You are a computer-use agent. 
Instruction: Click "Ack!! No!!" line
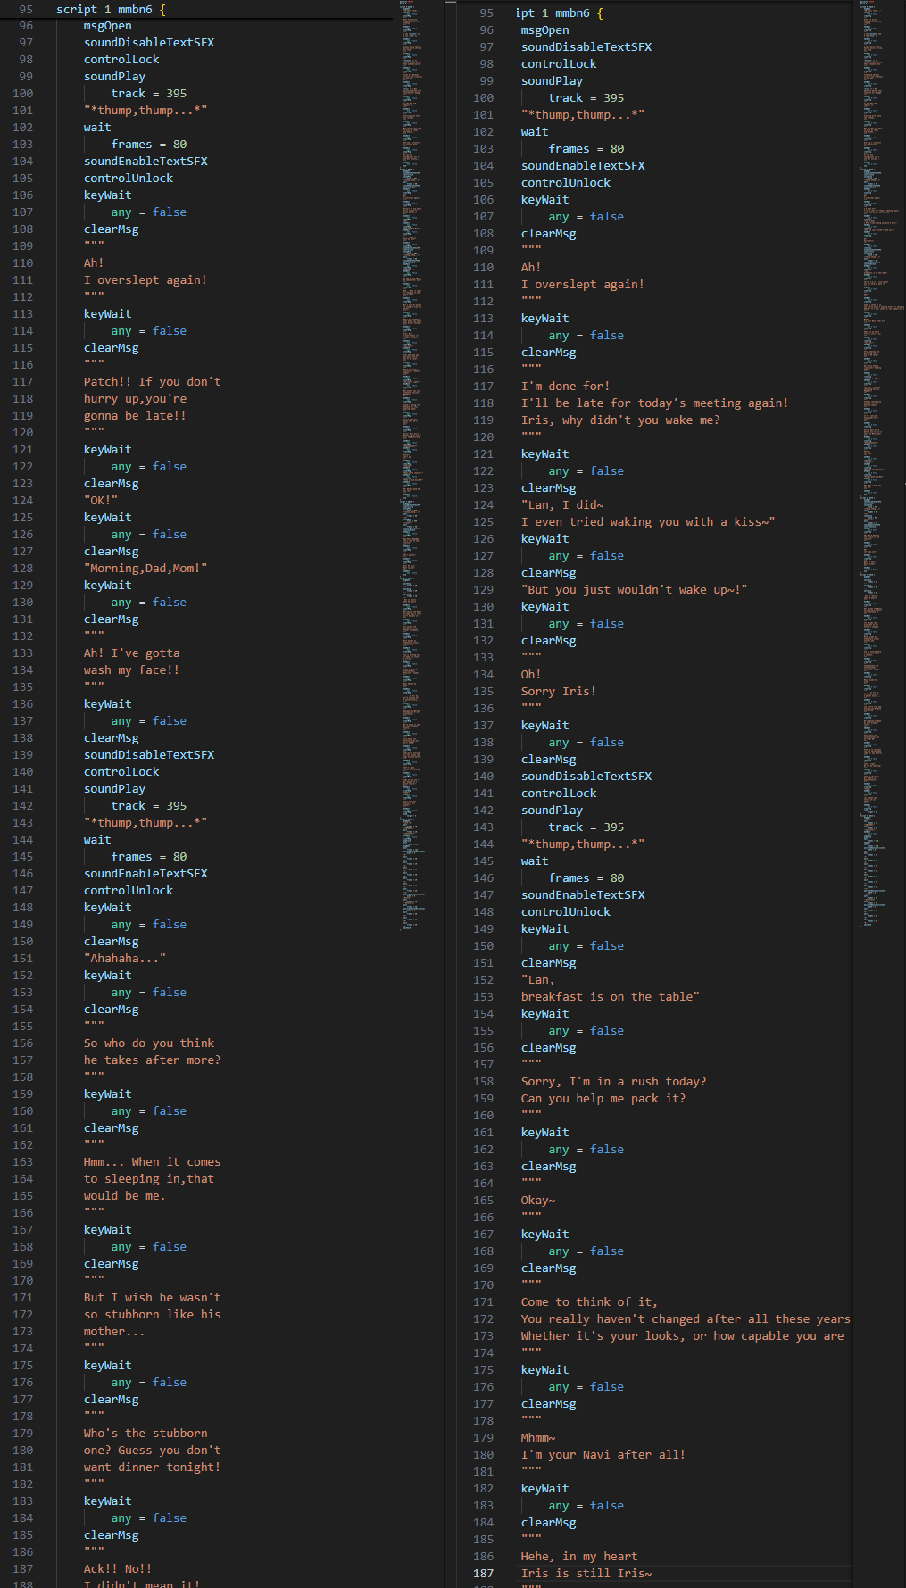click(118, 1569)
